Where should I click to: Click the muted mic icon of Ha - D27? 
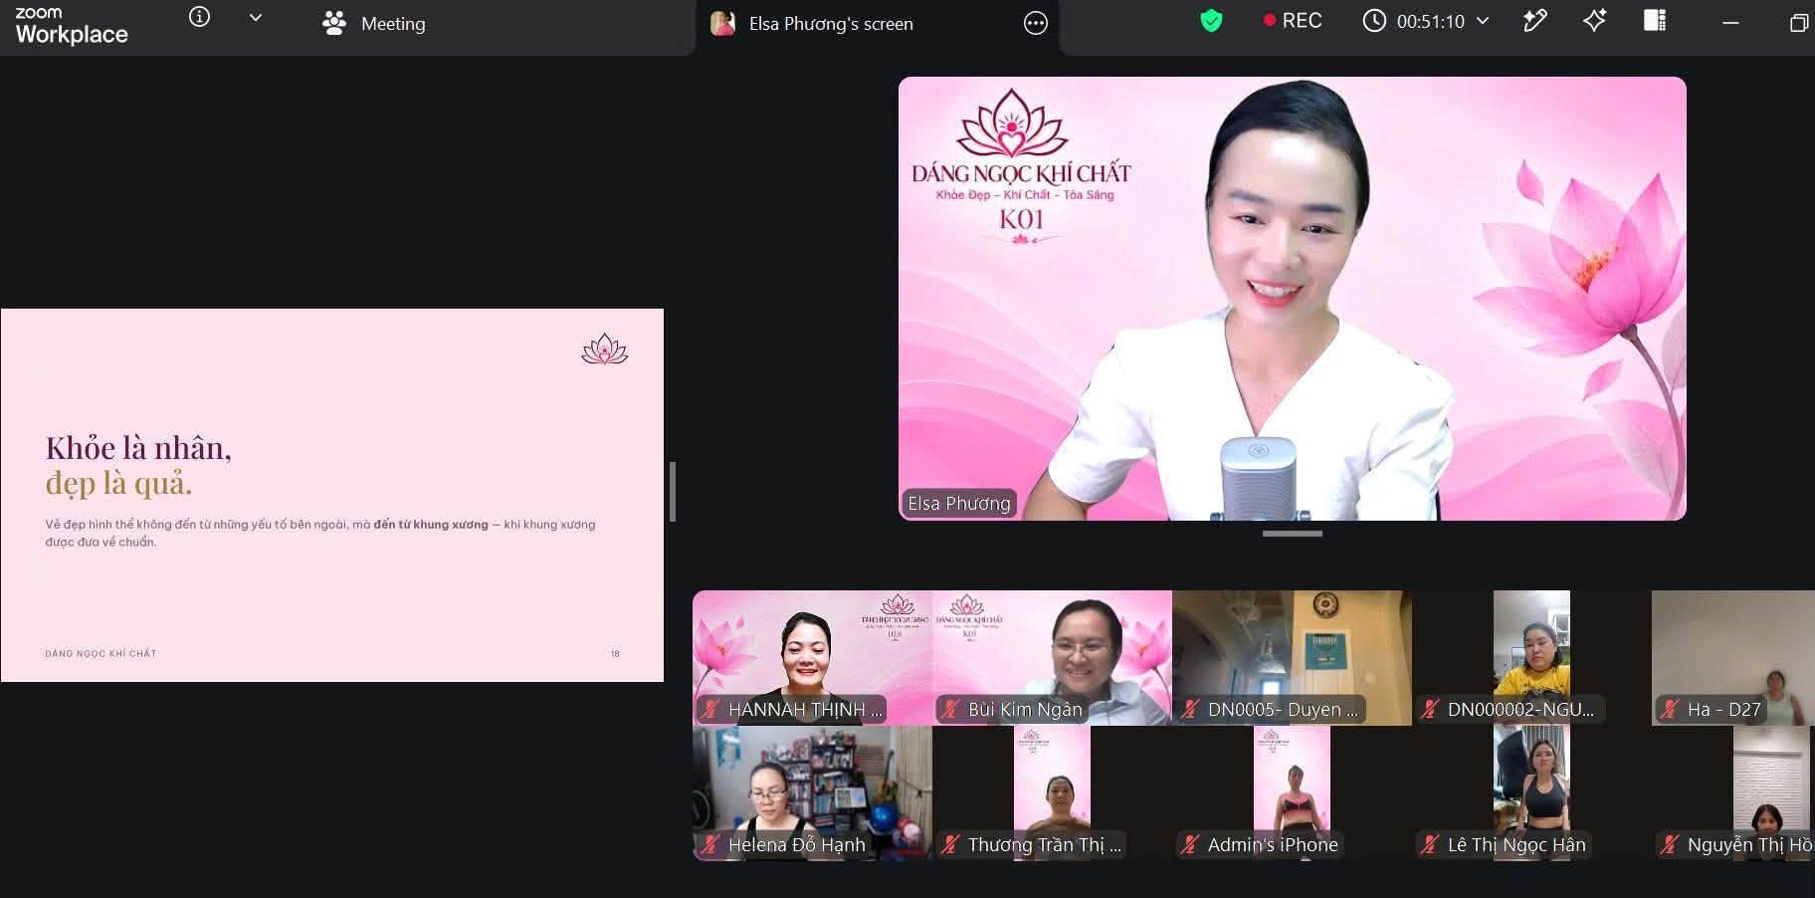click(x=1670, y=710)
